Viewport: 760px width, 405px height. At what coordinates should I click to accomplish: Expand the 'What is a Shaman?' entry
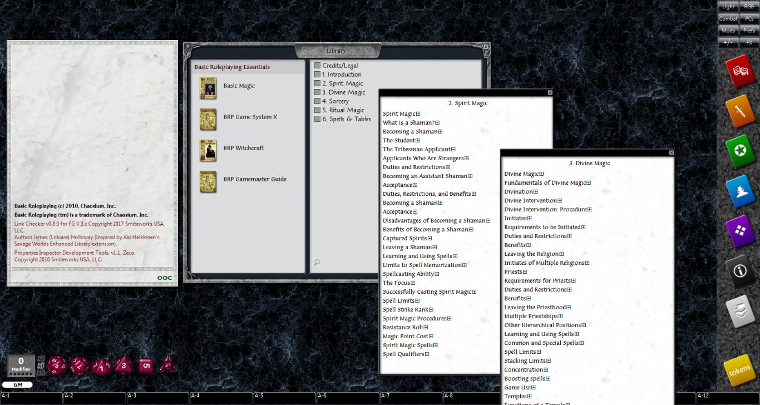(x=437, y=123)
